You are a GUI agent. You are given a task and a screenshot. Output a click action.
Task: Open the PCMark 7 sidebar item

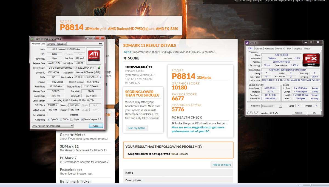tap(68, 158)
